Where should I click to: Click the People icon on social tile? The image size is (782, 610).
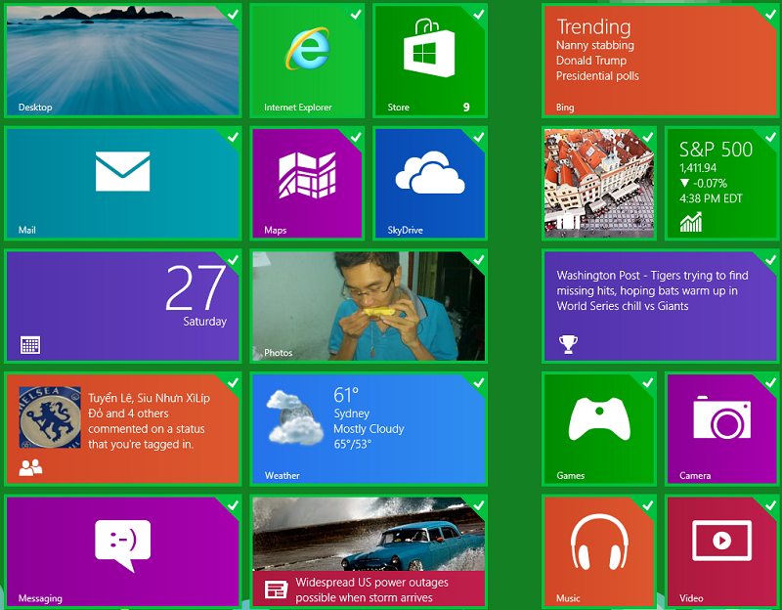[x=30, y=467]
